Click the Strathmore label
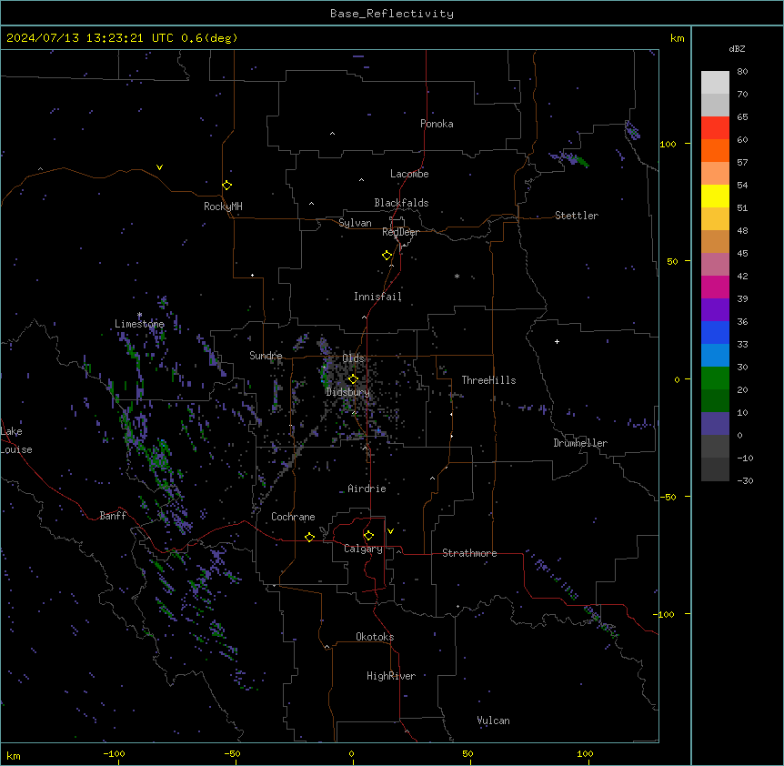 coord(469,553)
